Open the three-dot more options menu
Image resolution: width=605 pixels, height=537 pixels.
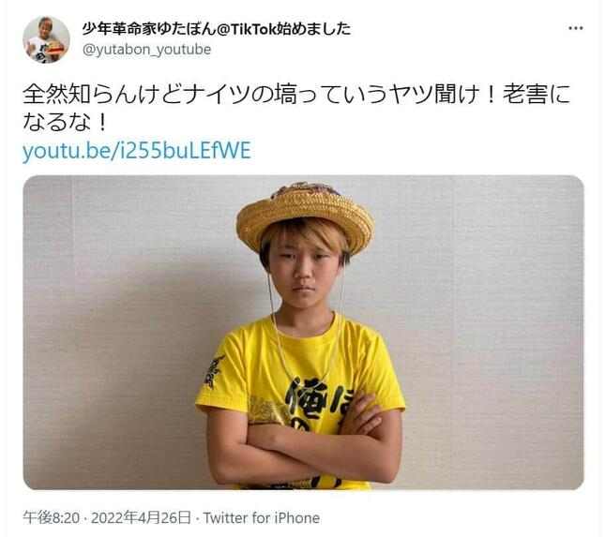tap(576, 28)
